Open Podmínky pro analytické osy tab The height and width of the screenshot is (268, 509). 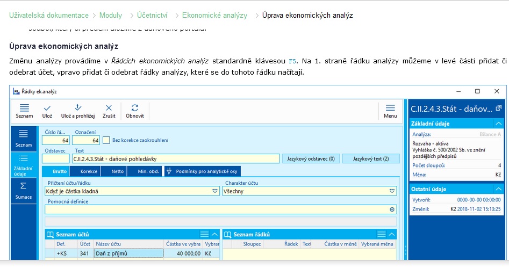coord(203,171)
